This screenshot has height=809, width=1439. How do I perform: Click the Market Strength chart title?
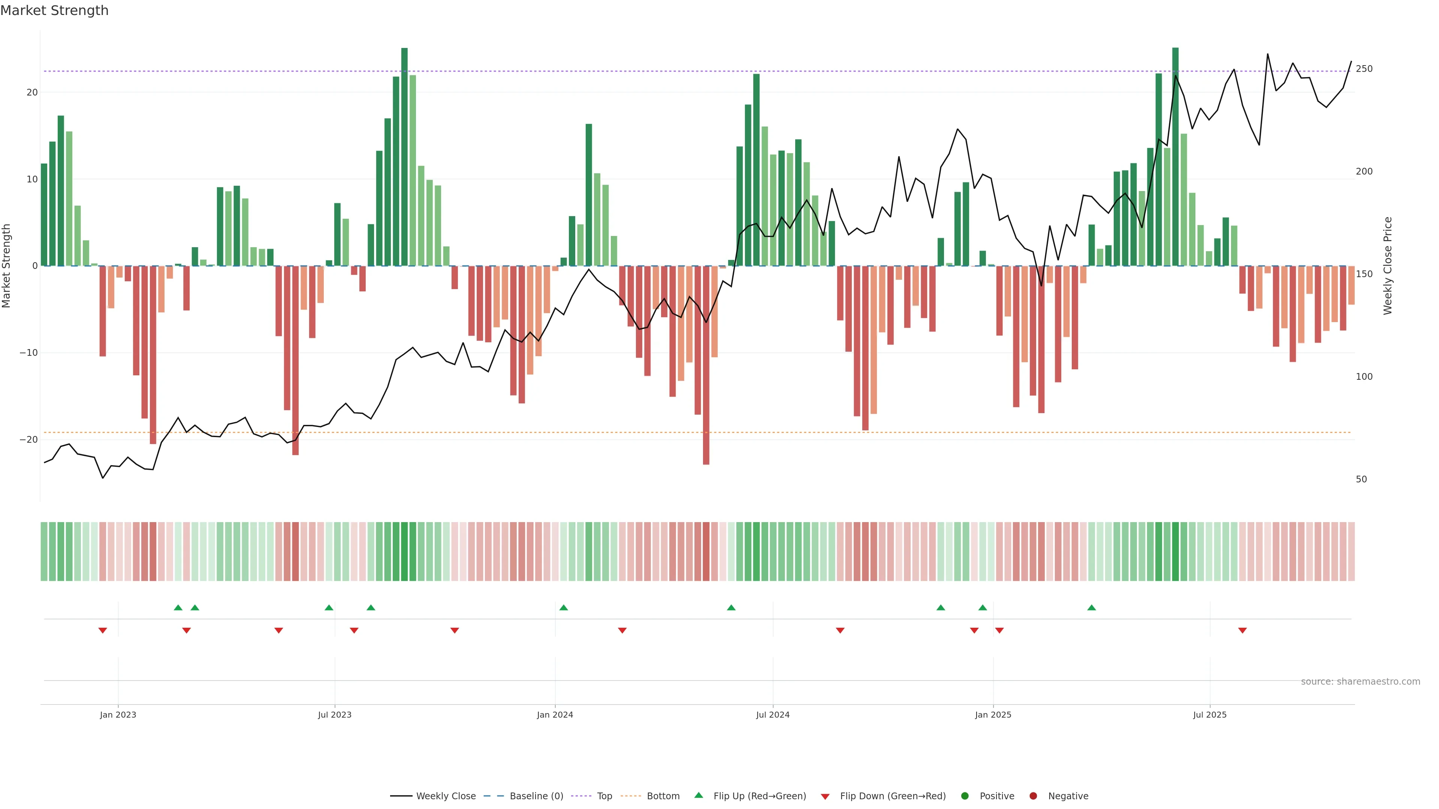[x=54, y=10]
